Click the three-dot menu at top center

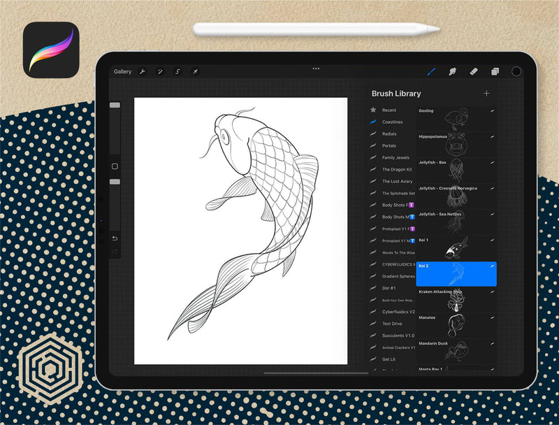[x=316, y=69]
